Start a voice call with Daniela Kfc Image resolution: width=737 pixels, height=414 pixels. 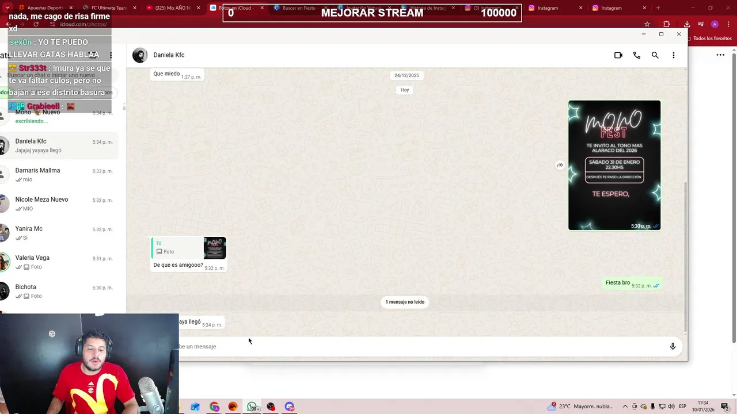(x=636, y=55)
